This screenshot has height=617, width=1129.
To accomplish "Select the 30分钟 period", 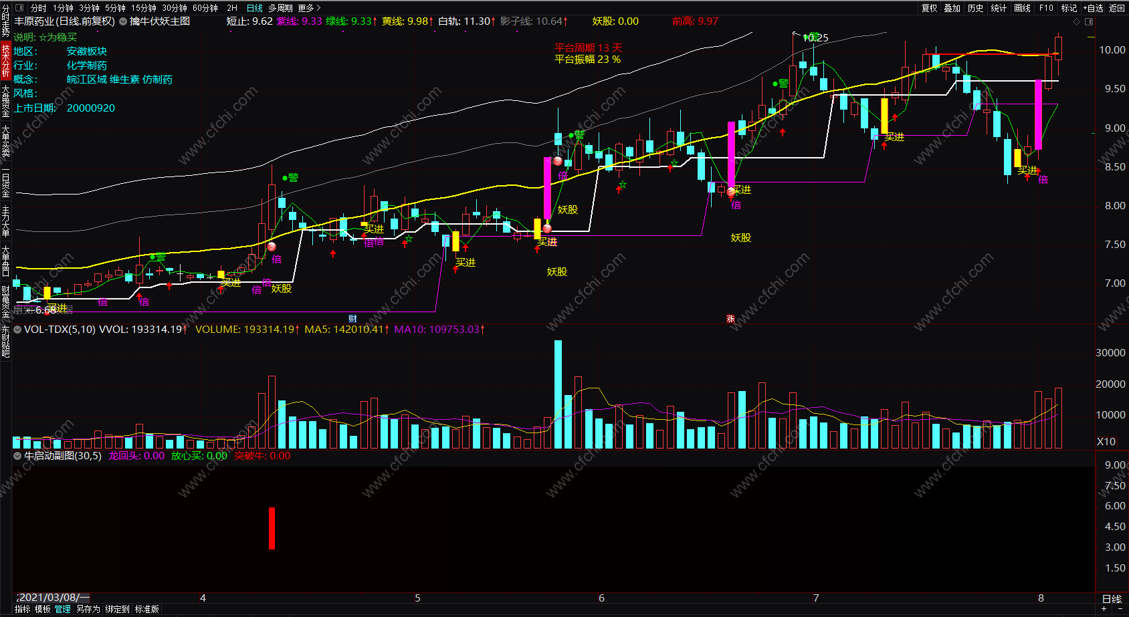I will (x=175, y=8).
